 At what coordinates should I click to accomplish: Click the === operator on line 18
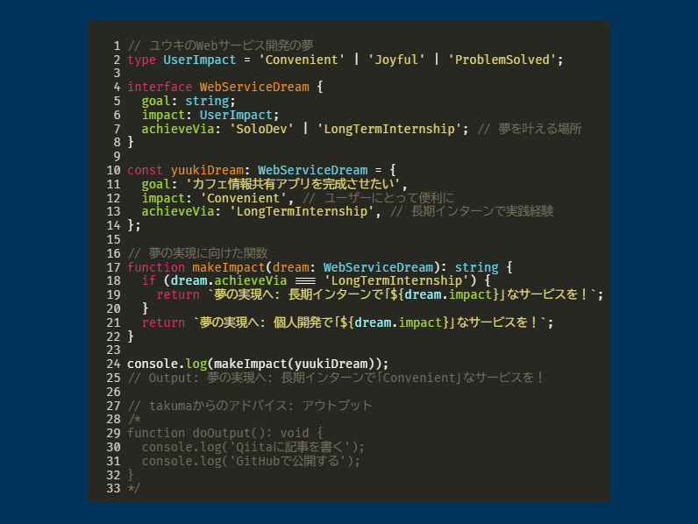pos(305,280)
